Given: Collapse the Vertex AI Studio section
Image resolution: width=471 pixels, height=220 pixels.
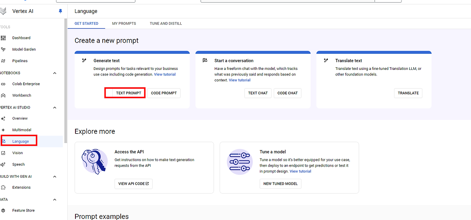Looking at the screenshot, I should click(55, 107).
